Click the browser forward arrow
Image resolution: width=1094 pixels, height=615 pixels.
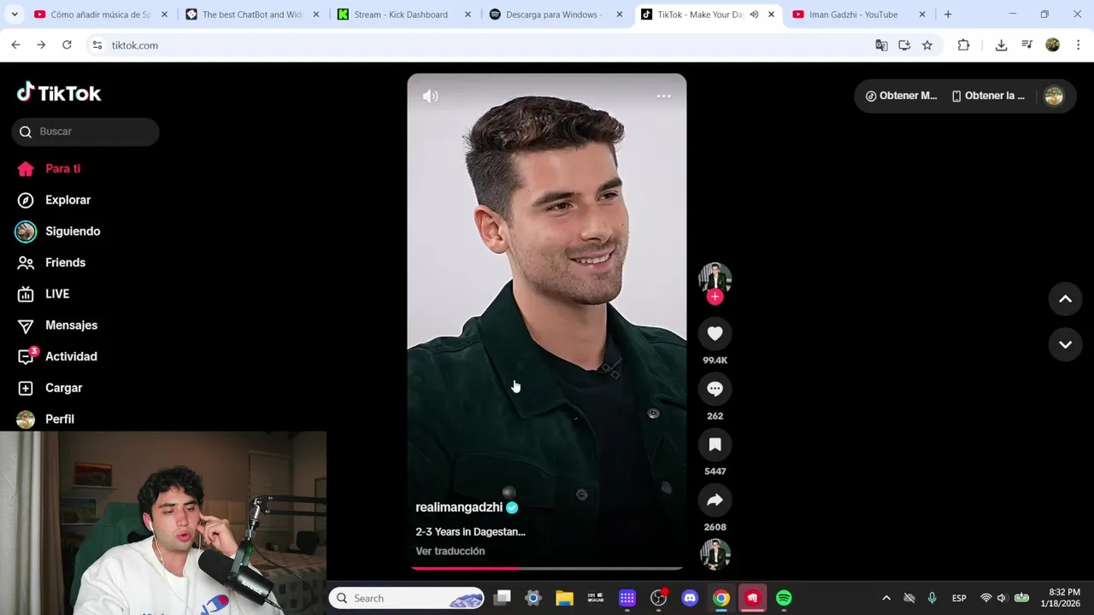[41, 45]
